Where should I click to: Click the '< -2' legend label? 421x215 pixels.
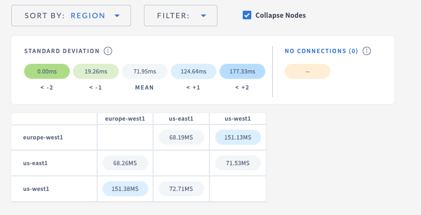click(47, 87)
